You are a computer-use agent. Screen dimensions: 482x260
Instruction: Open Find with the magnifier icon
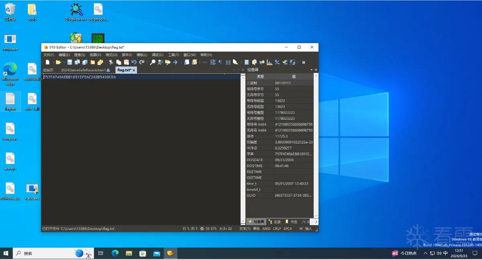[x=153, y=62]
